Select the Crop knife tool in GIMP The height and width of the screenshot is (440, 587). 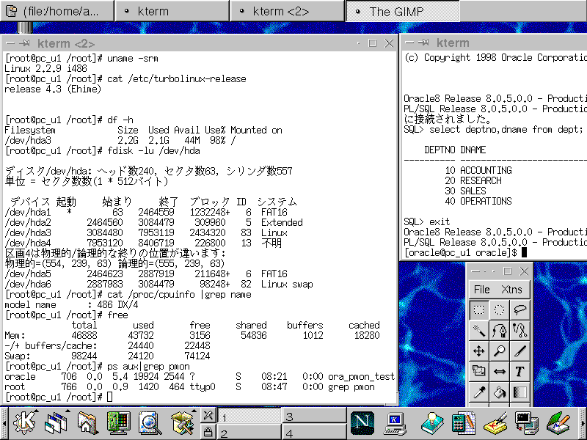coord(519,351)
